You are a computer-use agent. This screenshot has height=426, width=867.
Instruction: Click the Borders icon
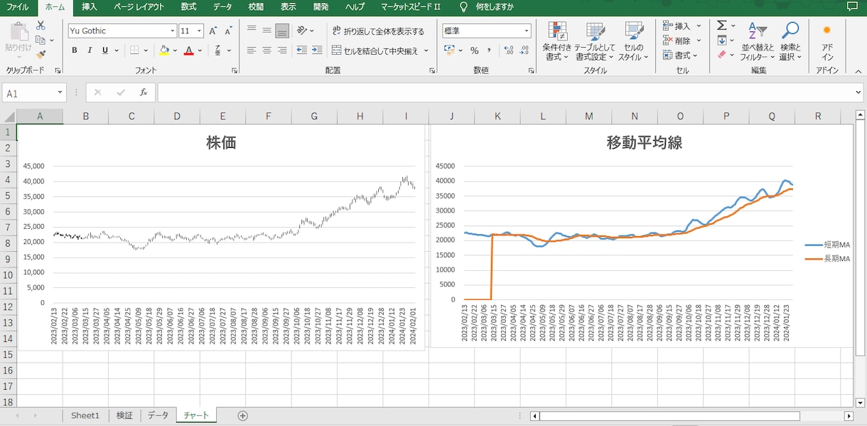point(134,50)
